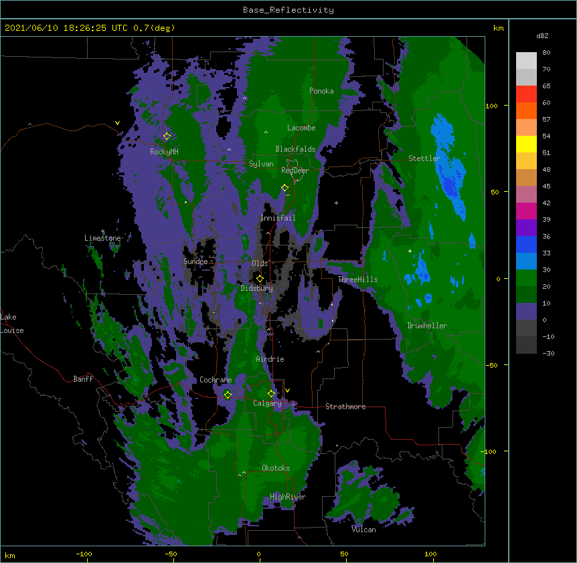Click the 80 value on the dBZ scale
Viewport: 577px width, 563px height.
pyautogui.click(x=546, y=53)
